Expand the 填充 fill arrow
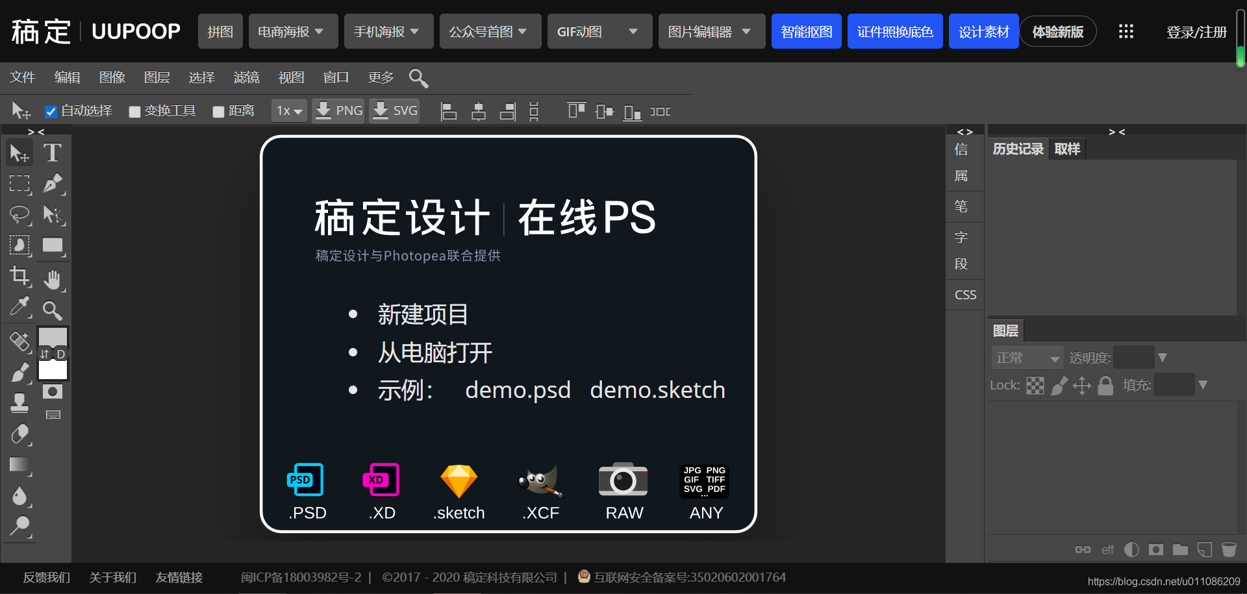The height and width of the screenshot is (594, 1247). click(1203, 385)
